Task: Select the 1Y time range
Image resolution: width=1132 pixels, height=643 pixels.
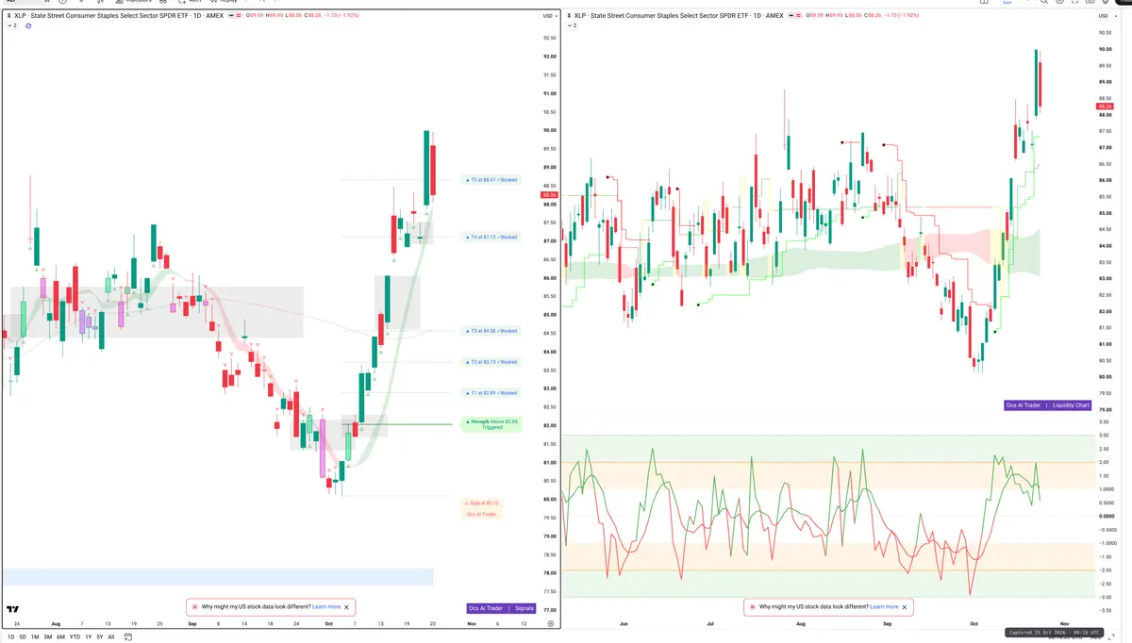Action: click(88, 636)
